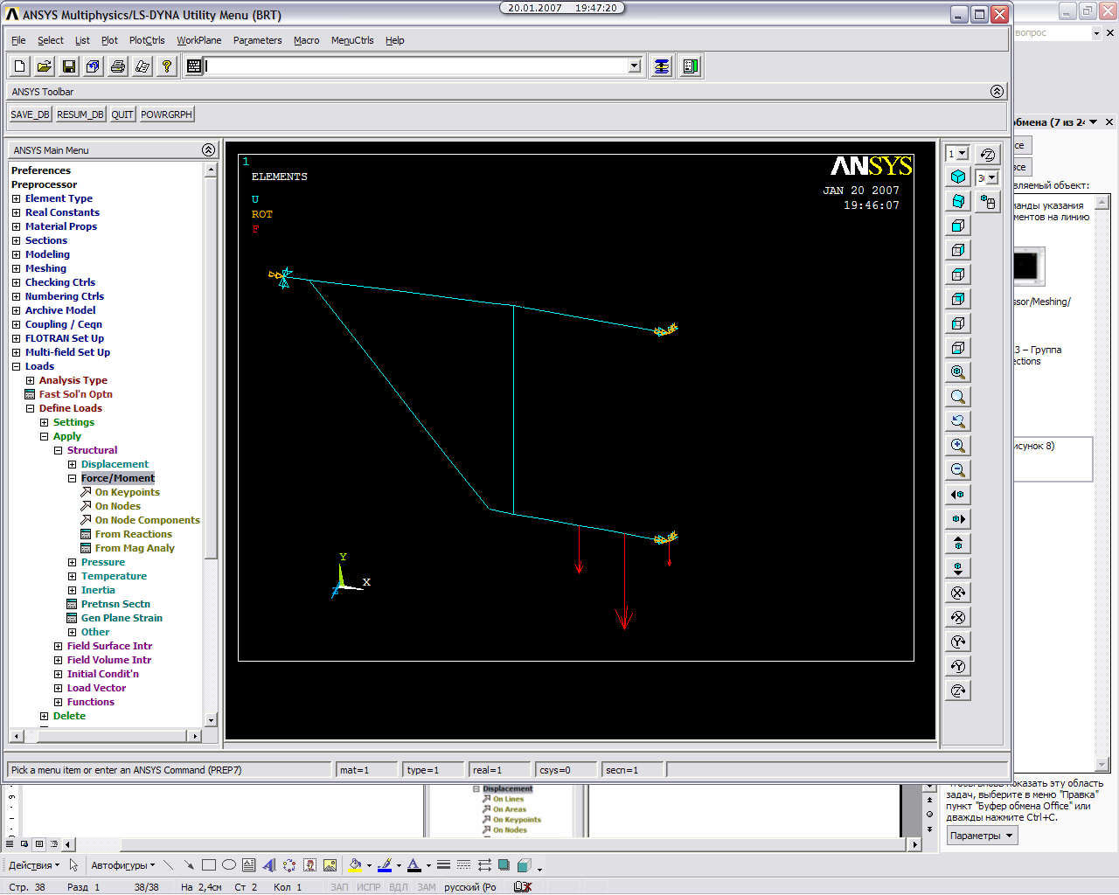
Task: Click the Previous Zoom magnifier with back arrow
Action: 958,421
